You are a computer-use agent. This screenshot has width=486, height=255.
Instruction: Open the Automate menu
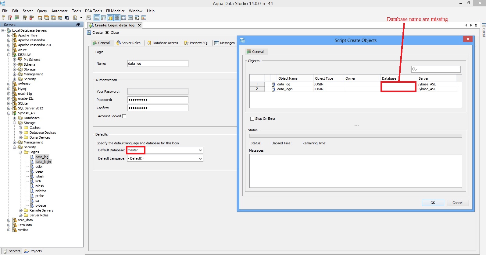pos(59,11)
